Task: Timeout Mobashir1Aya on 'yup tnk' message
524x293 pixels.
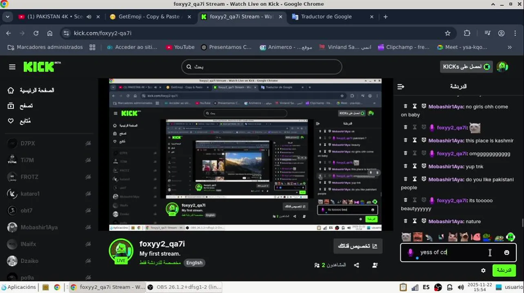Action: (x=415, y=166)
